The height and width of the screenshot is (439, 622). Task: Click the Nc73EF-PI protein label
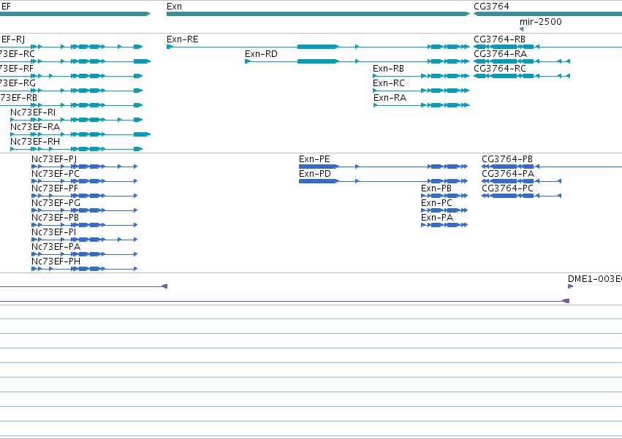53,233
